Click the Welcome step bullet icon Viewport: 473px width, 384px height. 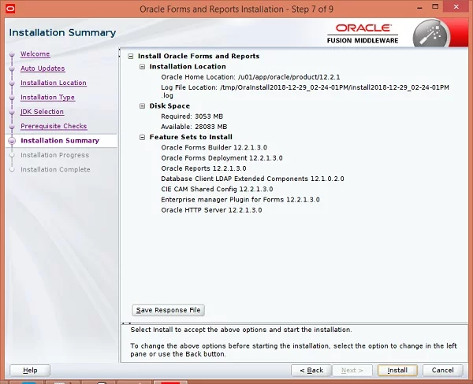(12, 54)
